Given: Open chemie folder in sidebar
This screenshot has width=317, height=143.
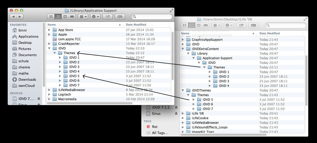Looking at the screenshot, I should (21, 67).
